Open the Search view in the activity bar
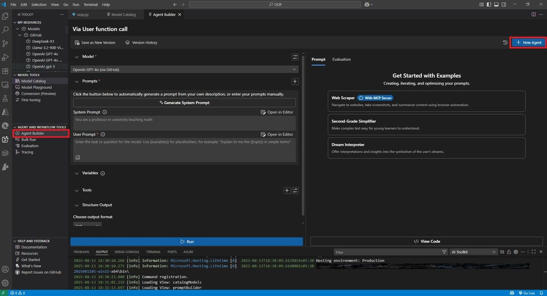This screenshot has width=547, height=296. pos(5,30)
